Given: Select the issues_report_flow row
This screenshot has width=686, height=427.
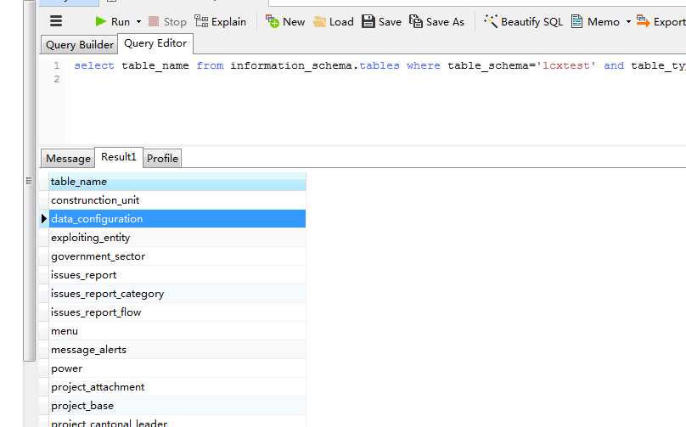Looking at the screenshot, I should pos(177,312).
